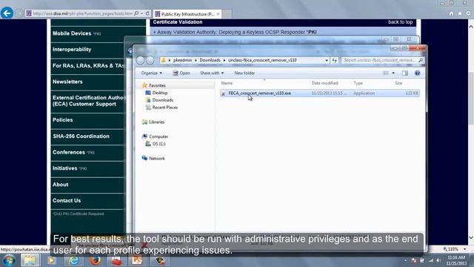Open Windows Media Player on taskbar
The height and width of the screenshot is (267, 474).
[x=51, y=260]
